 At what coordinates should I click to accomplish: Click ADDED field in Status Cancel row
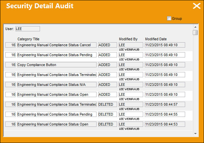coord(107,45)
